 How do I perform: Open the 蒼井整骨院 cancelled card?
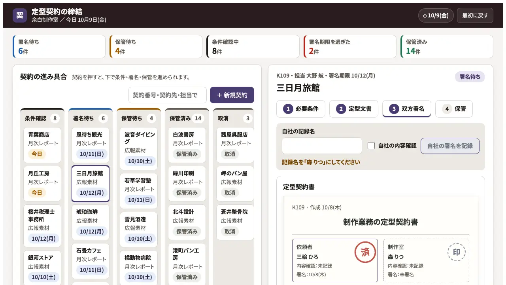coord(235,222)
